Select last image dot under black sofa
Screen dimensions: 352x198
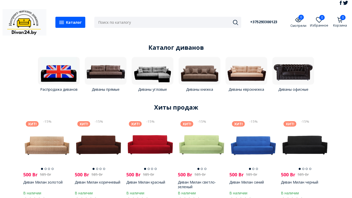point(310,169)
